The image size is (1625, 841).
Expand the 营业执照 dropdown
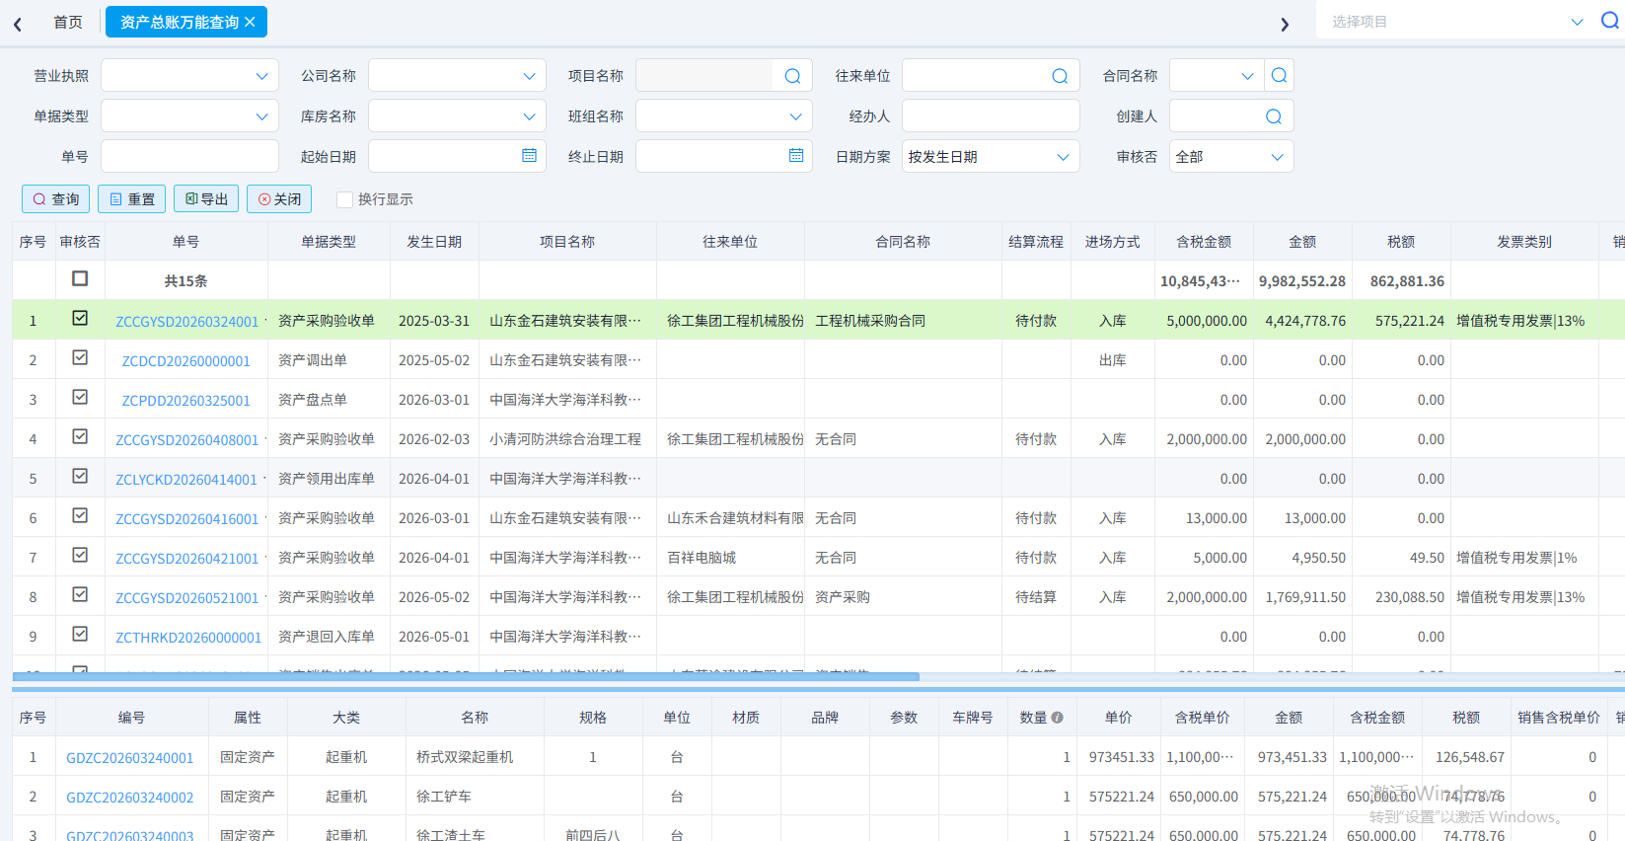(x=189, y=76)
